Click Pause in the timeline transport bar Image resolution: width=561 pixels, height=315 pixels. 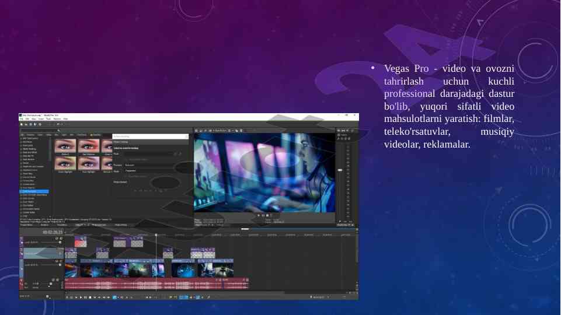point(85,297)
